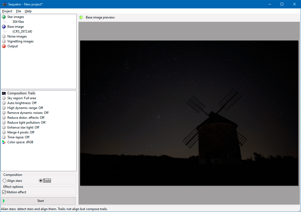This screenshot has height=212, width=301.
Task: Select the Align stars option
Action: click(x=4, y=180)
